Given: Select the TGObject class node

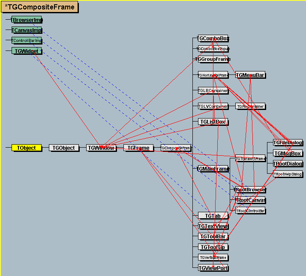Looking at the screenshot, I should [64, 148].
